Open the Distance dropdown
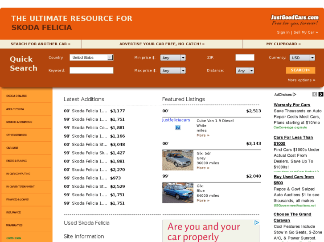The image size is (324, 242). pyautogui.click(x=245, y=71)
